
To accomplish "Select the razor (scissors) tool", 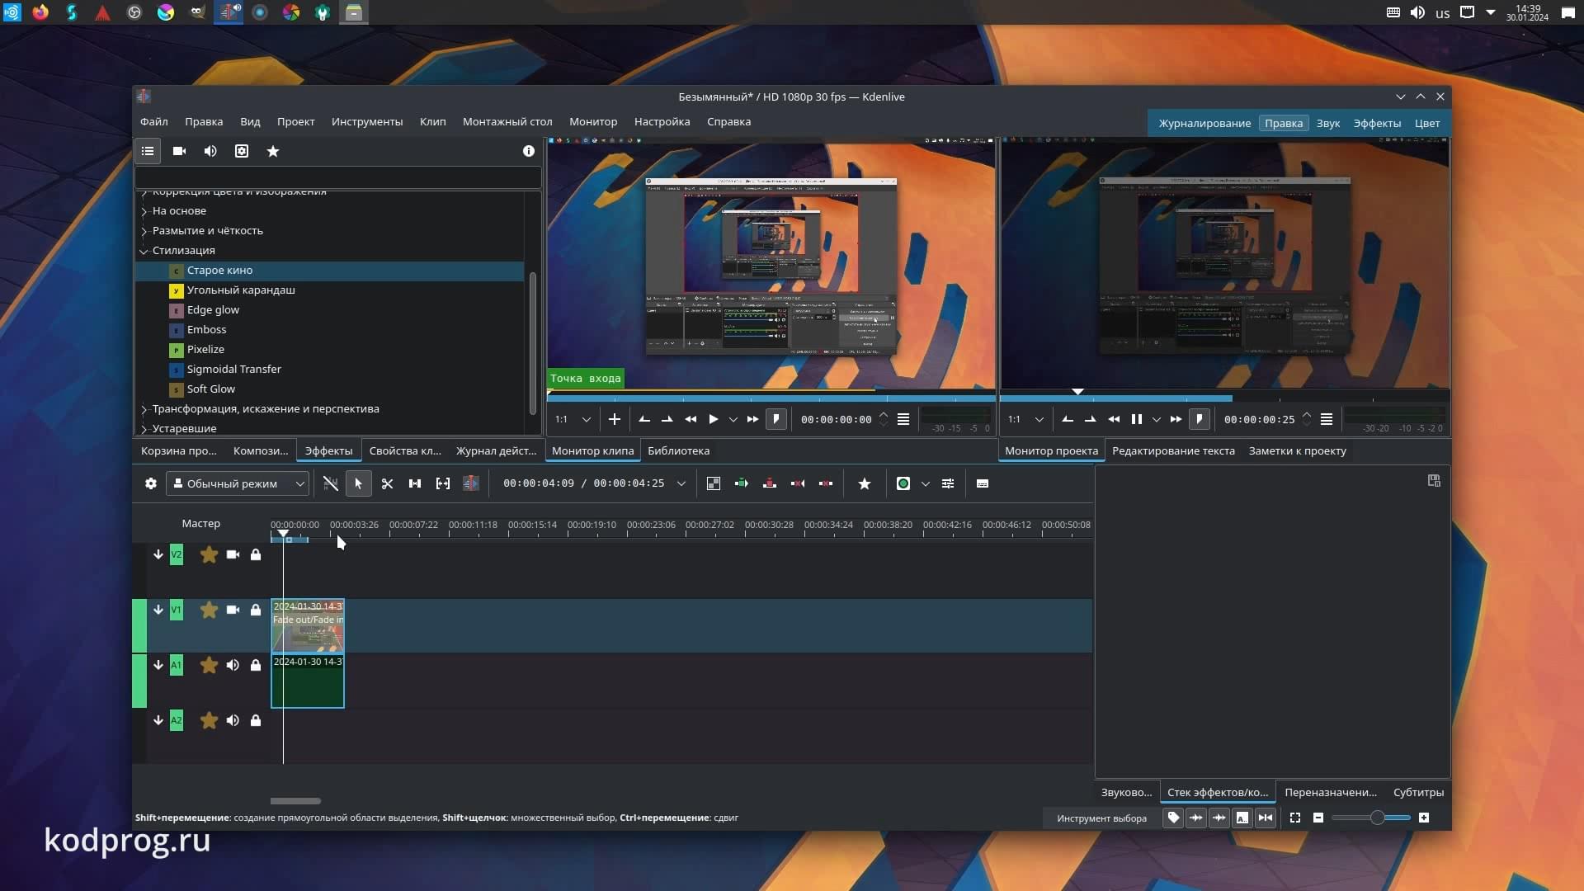I will 387,483.
